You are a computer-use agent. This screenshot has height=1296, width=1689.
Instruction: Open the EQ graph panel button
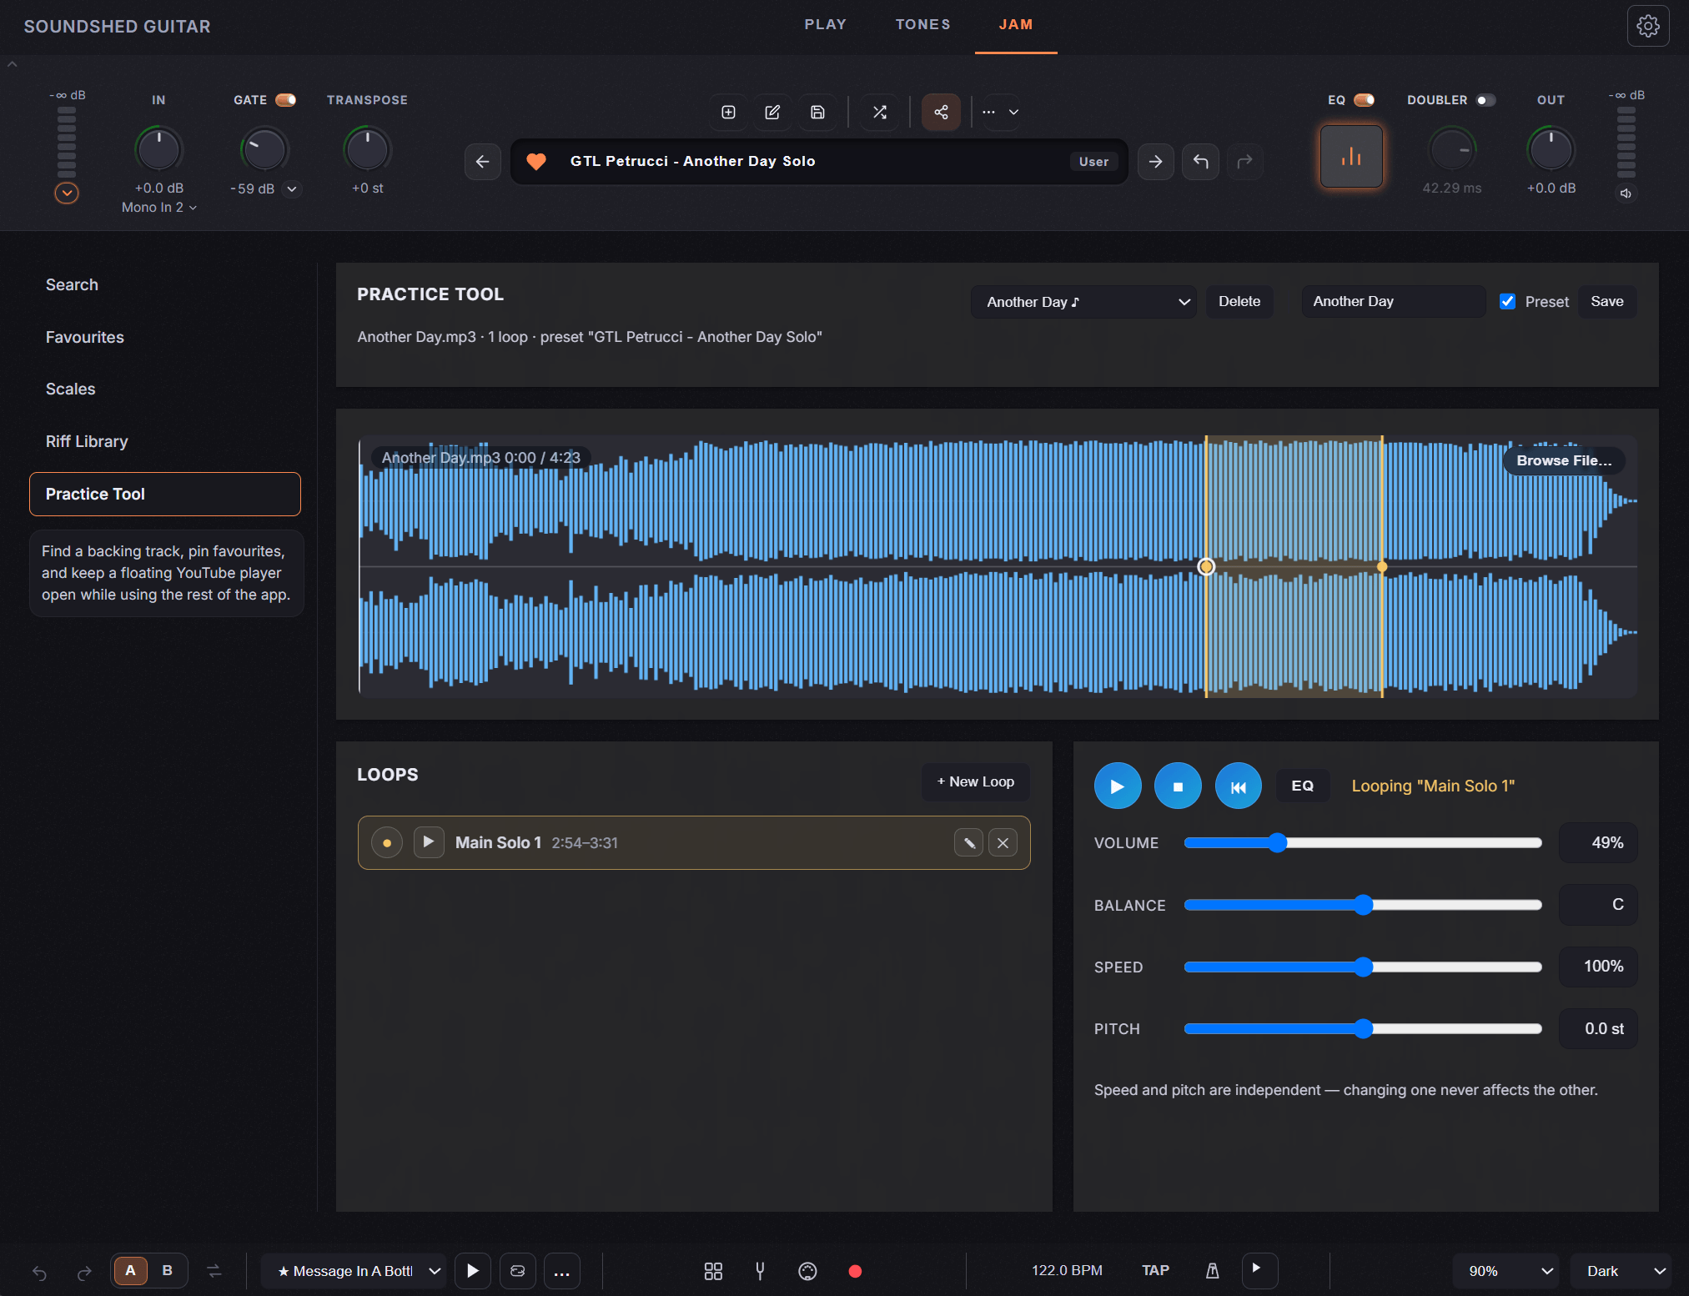[1351, 156]
